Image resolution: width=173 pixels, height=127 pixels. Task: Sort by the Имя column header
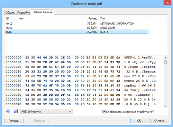point(46,19)
